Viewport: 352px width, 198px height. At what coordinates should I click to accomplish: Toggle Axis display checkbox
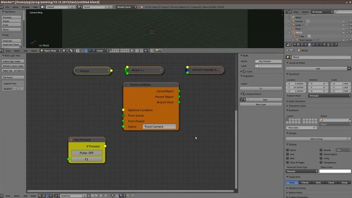pos(288,154)
